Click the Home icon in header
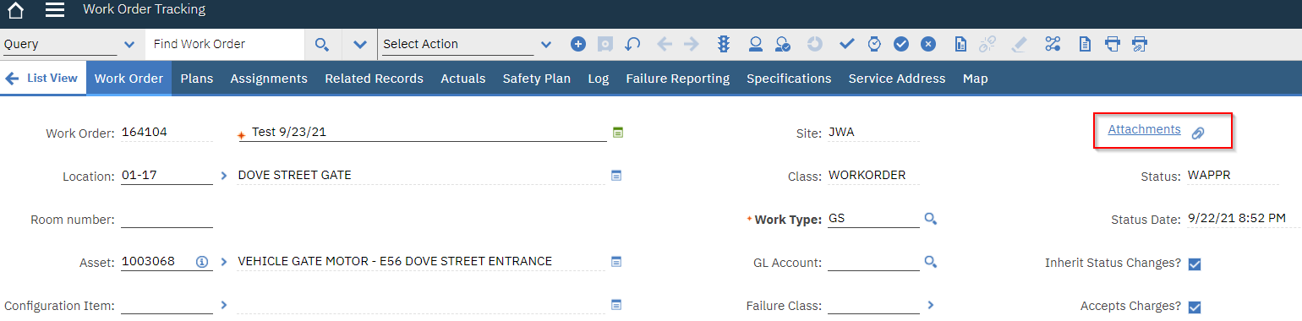 pyautogui.click(x=15, y=11)
